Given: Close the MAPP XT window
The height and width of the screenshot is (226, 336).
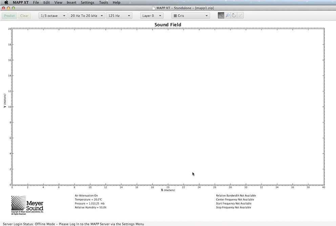Looking at the screenshot, I should click(x=3, y=8).
